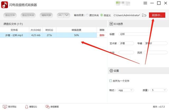
Task: Click the 艺术家 input field
Action: coord(126,43)
